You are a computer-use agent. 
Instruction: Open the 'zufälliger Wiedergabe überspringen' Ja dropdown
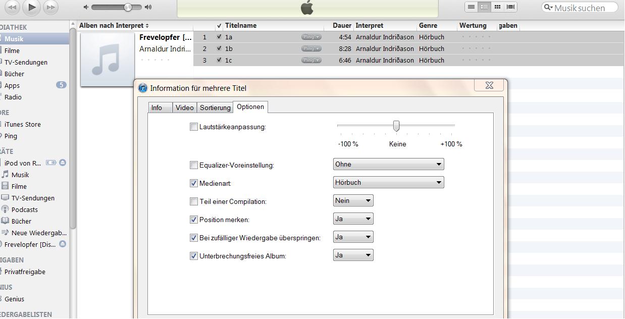[x=353, y=237]
